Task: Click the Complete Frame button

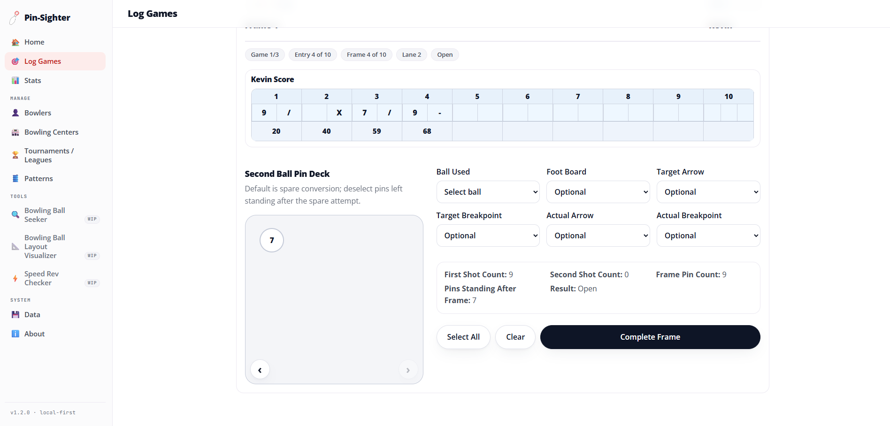Action: coord(650,337)
